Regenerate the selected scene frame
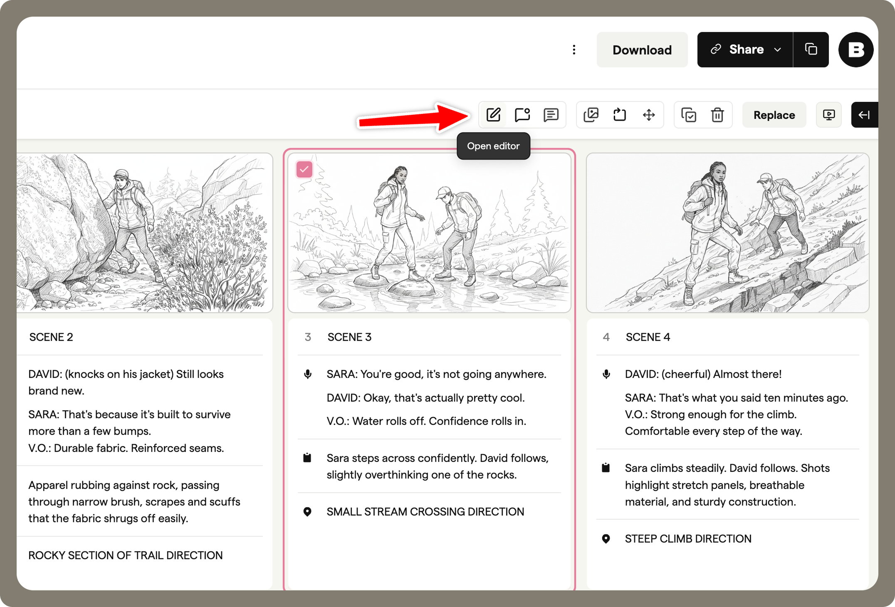The height and width of the screenshot is (607, 895). point(620,115)
